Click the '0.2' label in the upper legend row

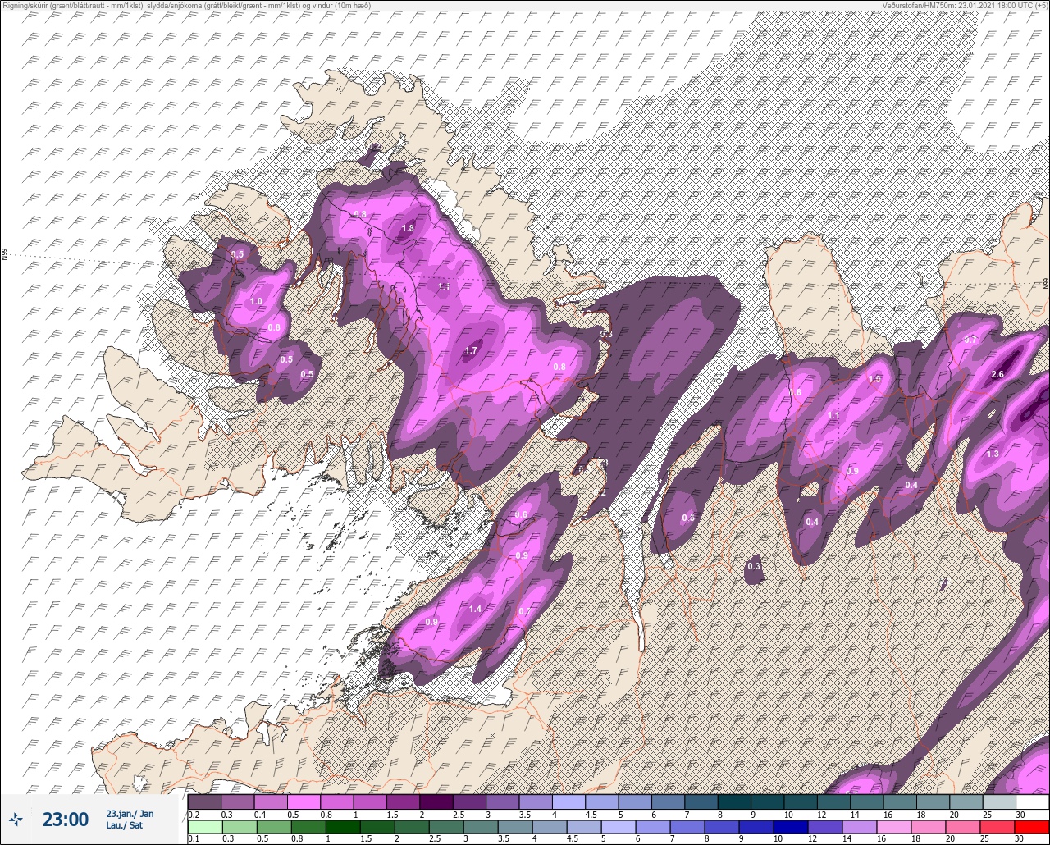tap(194, 814)
